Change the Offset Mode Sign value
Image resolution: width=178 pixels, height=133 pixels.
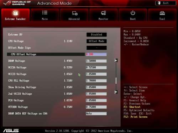(x=96, y=48)
